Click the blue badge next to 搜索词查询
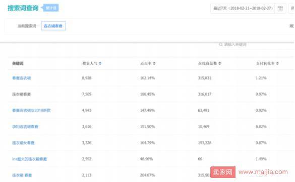Image resolution: width=295 pixels, height=182 pixels. click(x=50, y=8)
